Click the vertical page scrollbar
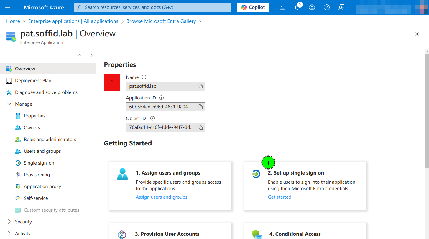 pos(427,110)
